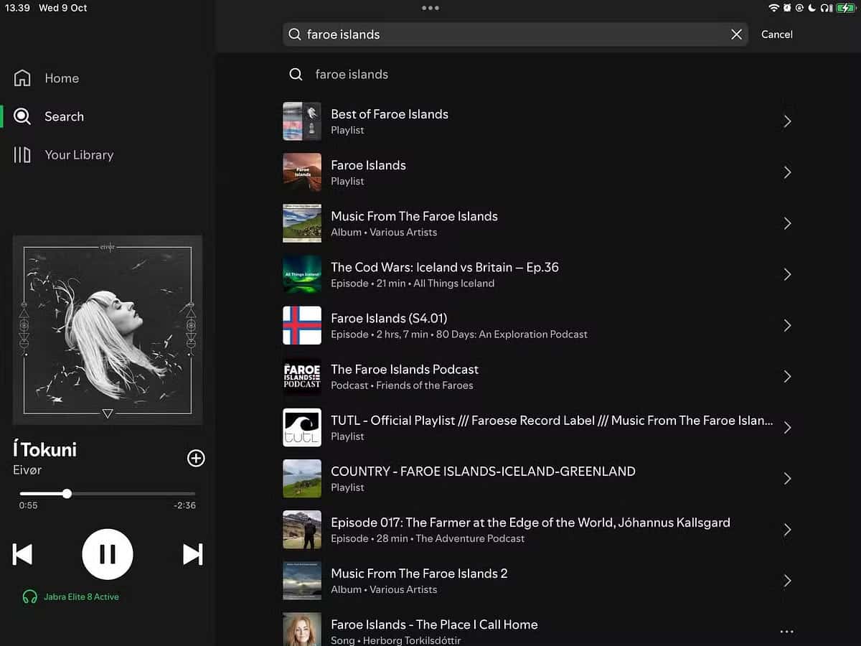
Task: Expand the Best of Faroe Islands playlist
Action: point(787,121)
